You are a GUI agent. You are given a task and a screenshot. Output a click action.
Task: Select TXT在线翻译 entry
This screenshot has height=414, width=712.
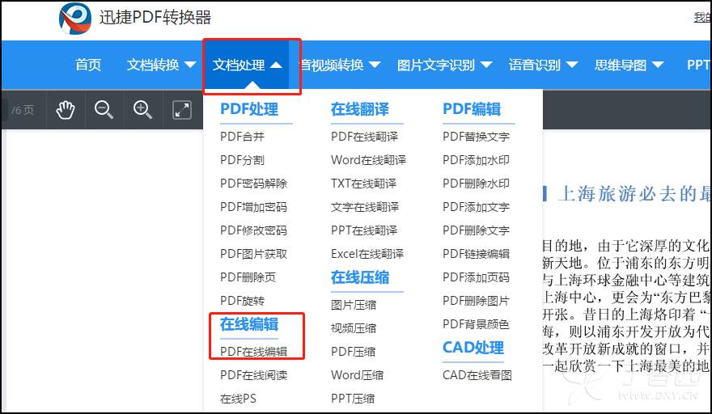point(364,184)
